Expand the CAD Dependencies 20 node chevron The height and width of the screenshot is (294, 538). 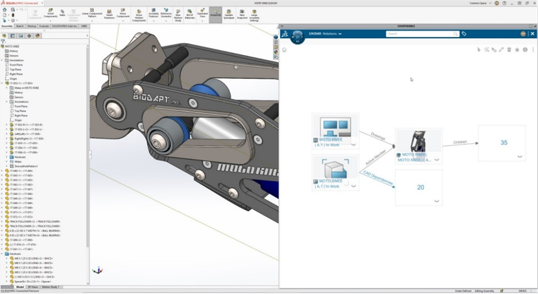[437, 201]
